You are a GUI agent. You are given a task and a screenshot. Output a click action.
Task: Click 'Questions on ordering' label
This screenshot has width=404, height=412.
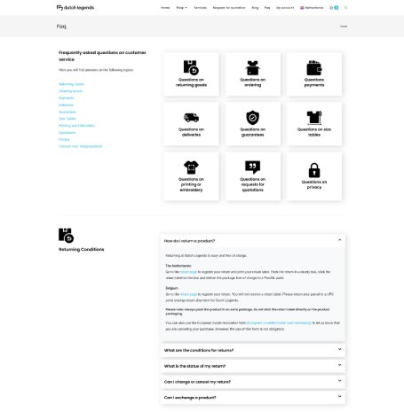click(252, 82)
